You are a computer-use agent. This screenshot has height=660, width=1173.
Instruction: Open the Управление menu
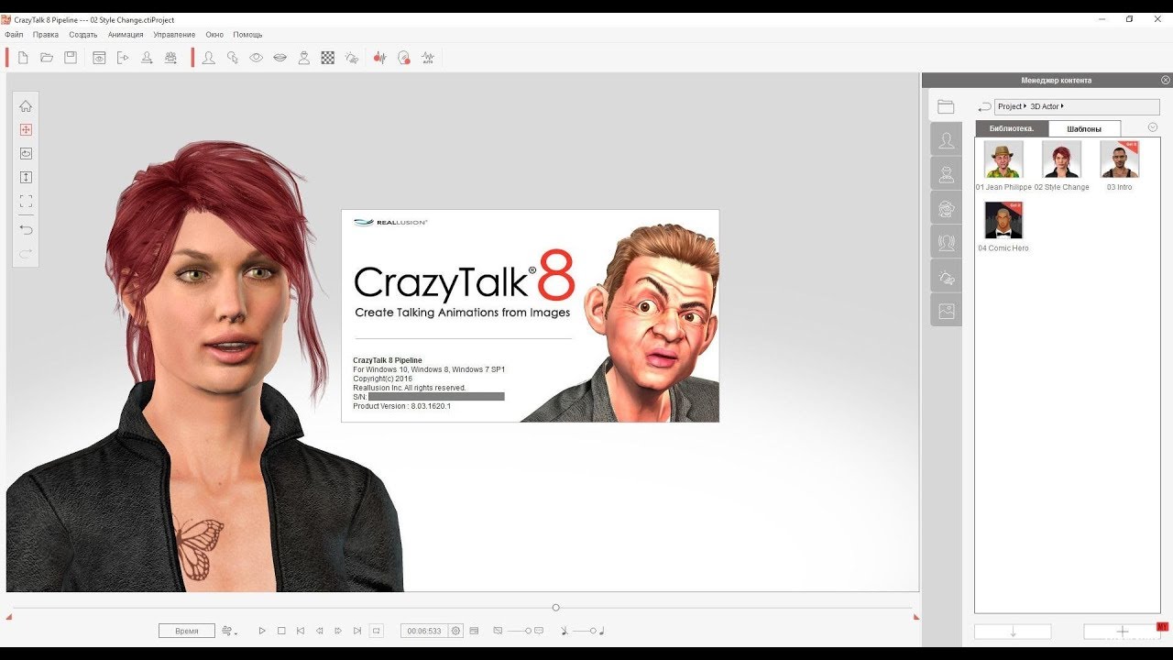174,35
